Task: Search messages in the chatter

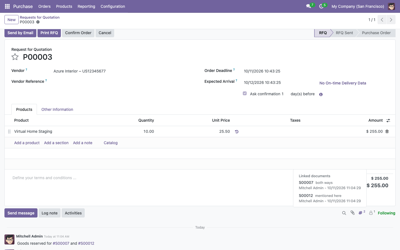Action: (x=344, y=213)
